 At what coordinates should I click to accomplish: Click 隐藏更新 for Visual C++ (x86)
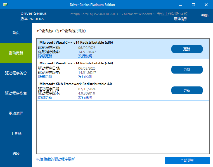click(45, 56)
